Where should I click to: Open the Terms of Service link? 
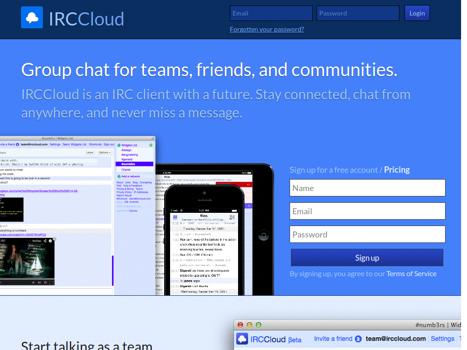pyautogui.click(x=411, y=274)
